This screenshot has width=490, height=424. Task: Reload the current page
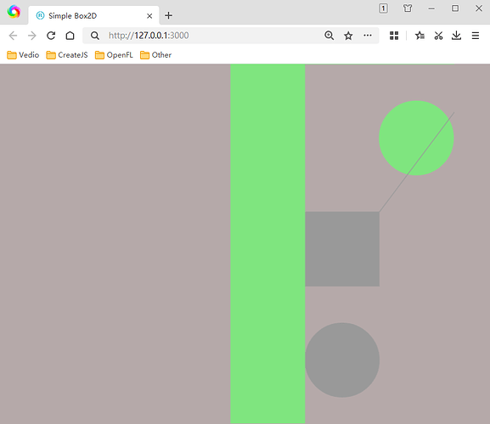[51, 36]
